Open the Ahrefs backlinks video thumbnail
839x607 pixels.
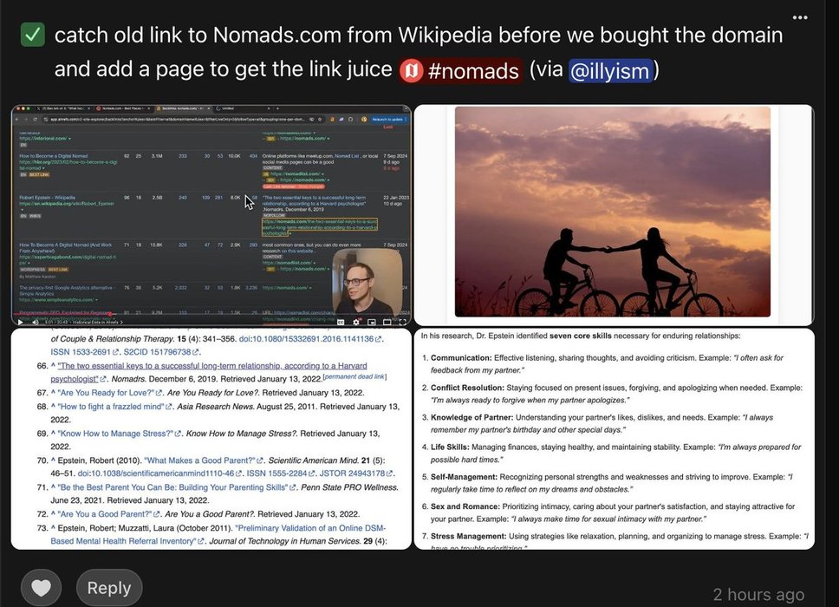211,215
